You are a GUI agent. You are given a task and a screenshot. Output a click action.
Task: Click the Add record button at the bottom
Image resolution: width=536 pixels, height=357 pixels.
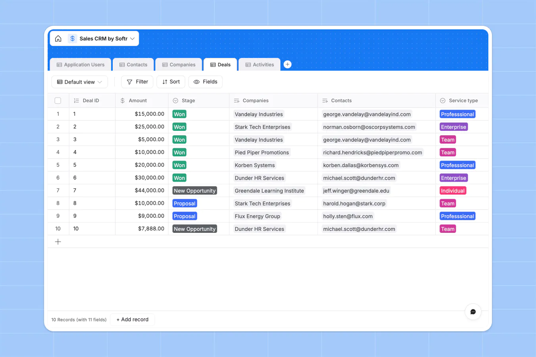(x=132, y=319)
